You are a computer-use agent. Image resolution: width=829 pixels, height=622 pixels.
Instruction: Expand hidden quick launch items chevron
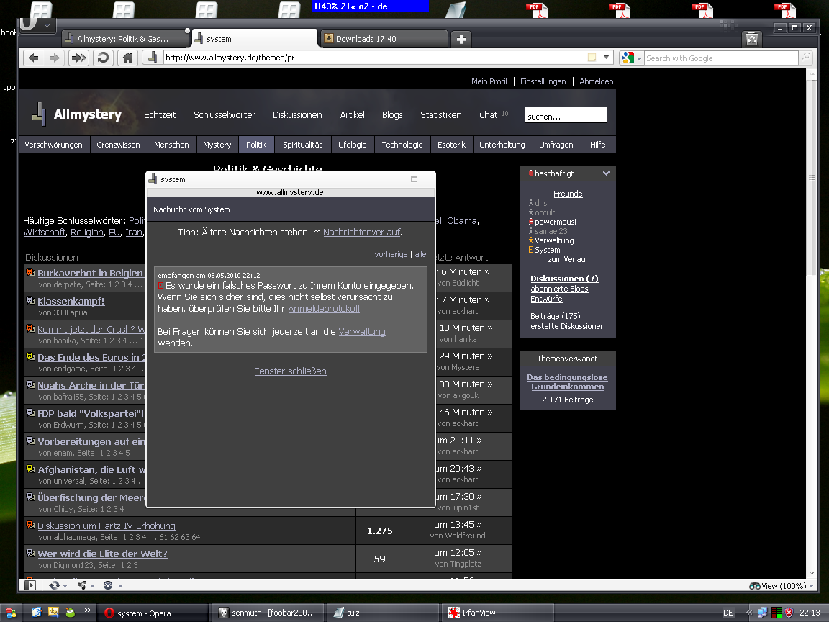coord(87,610)
